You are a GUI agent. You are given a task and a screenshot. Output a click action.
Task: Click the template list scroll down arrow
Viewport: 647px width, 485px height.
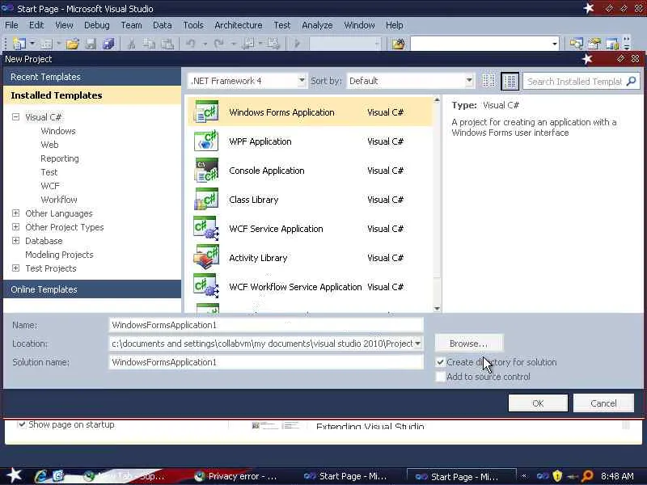click(437, 309)
